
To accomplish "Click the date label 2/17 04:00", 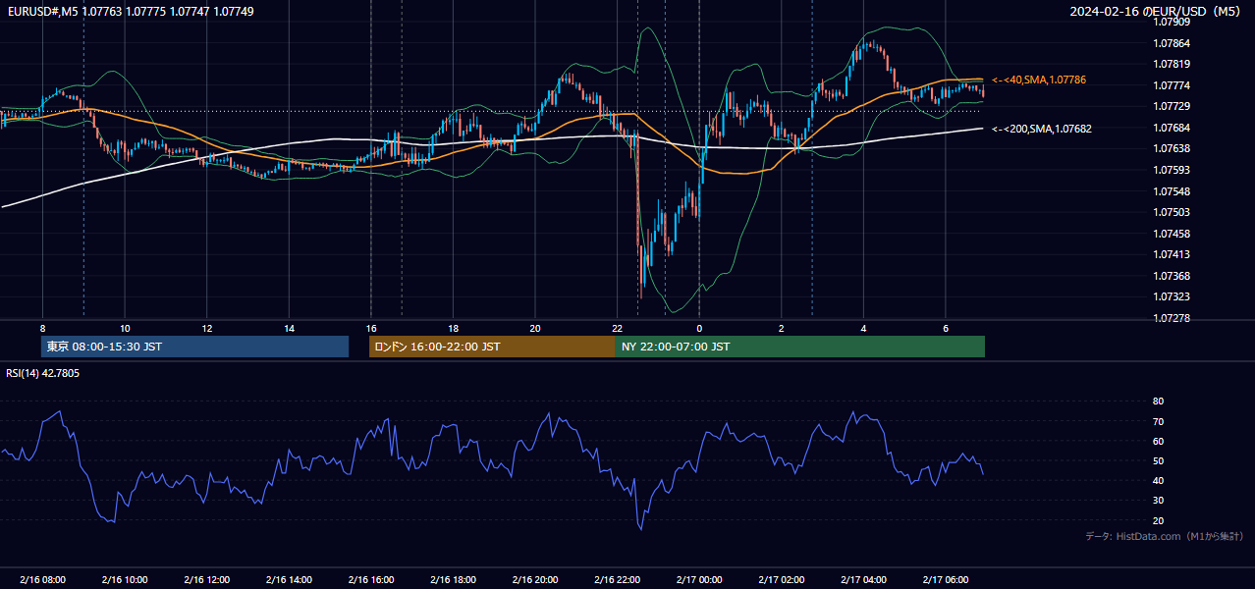I will pyautogui.click(x=864, y=580).
